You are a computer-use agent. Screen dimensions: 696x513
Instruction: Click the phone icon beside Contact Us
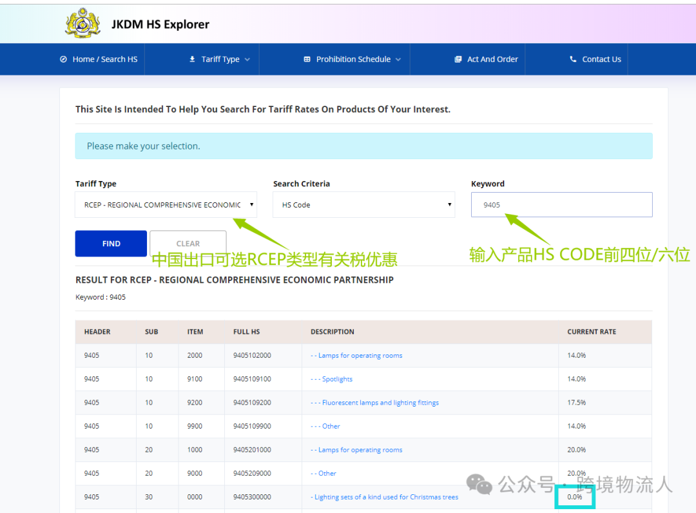coord(573,59)
